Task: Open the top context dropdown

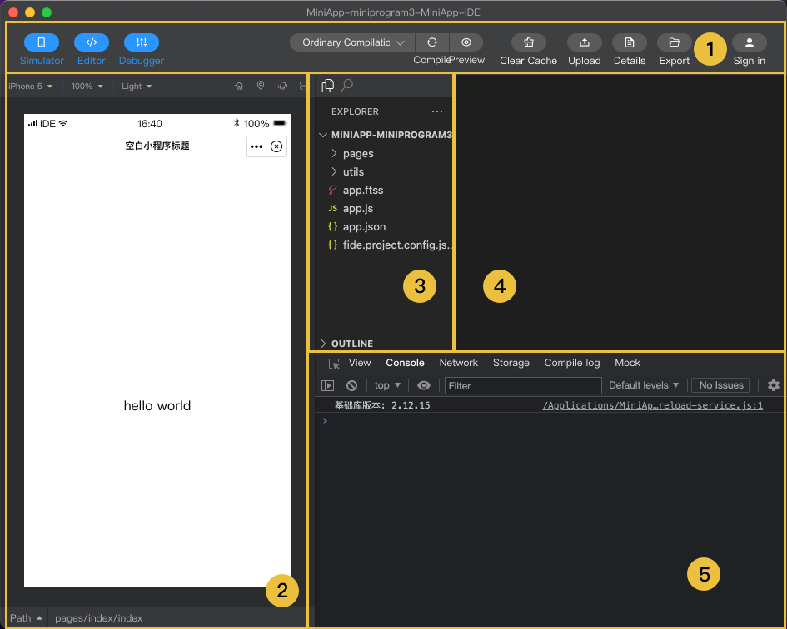Action: click(x=387, y=385)
